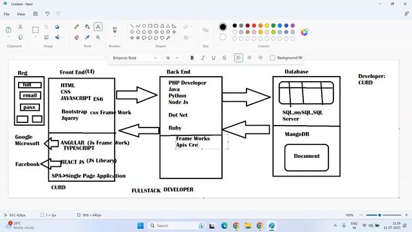Set text alignment to left
The width and height of the screenshot is (412, 232).
238,58
